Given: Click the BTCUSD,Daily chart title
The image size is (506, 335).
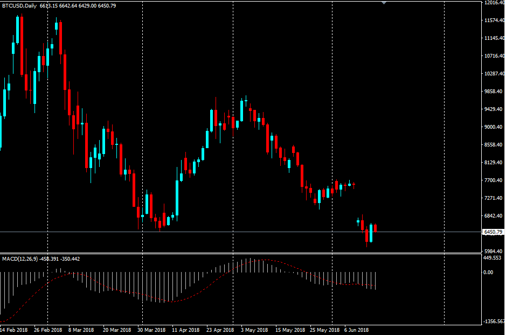Looking at the screenshot, I should coord(19,6).
